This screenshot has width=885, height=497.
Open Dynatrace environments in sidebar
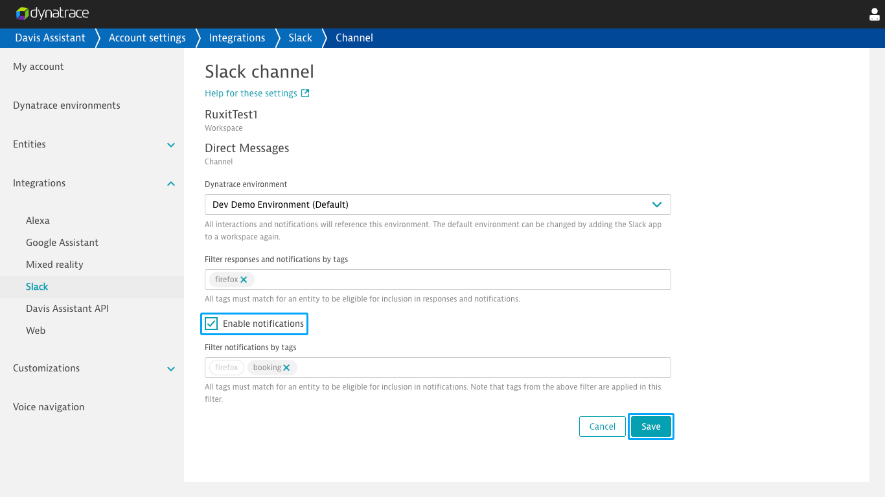tap(67, 105)
